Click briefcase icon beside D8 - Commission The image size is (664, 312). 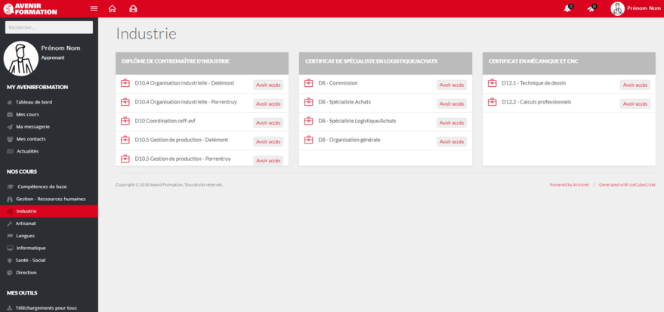(309, 83)
